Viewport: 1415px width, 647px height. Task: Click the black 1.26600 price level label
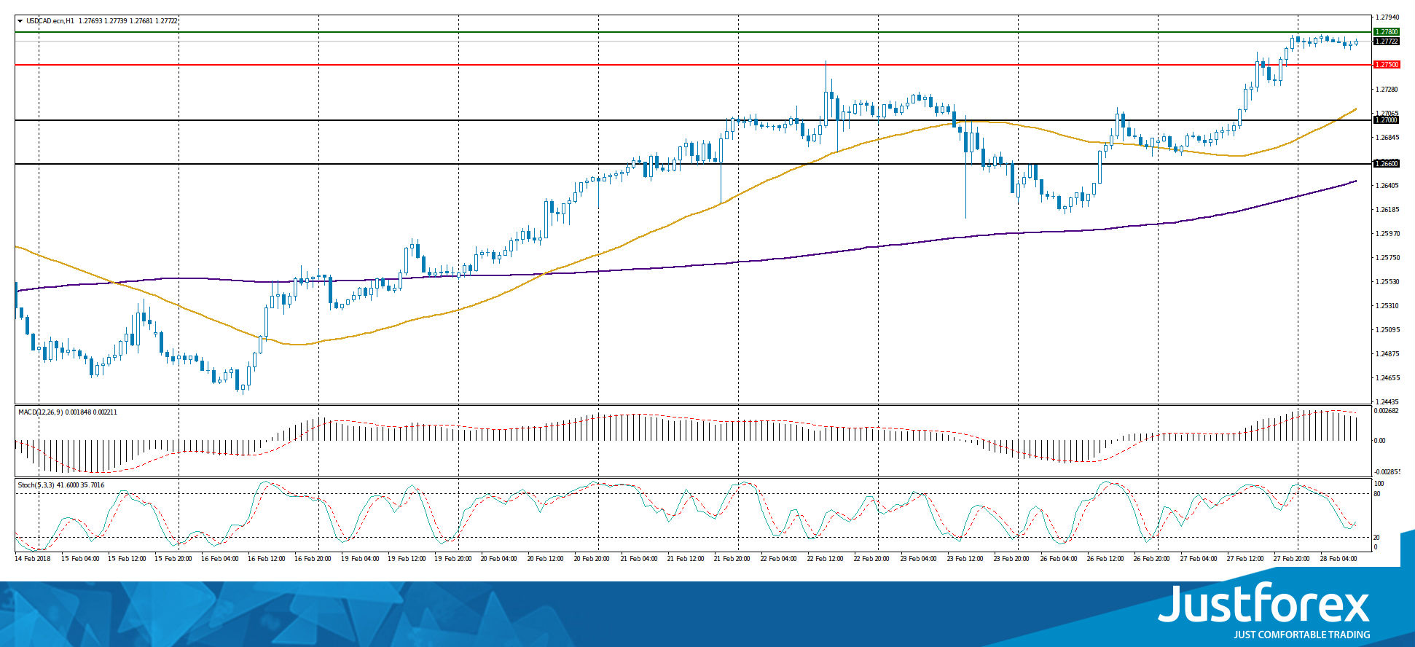pyautogui.click(x=1386, y=164)
